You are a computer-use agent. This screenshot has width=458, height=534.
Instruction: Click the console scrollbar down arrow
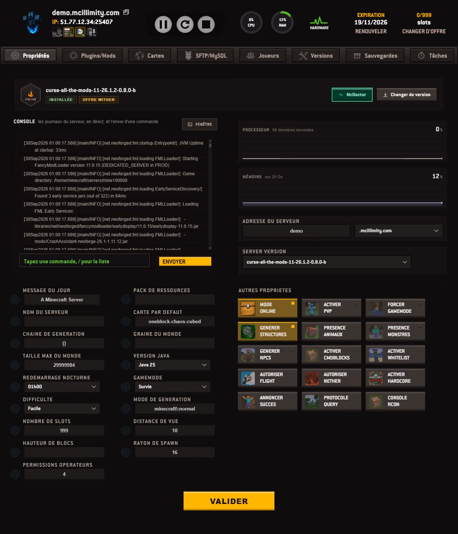point(210,248)
